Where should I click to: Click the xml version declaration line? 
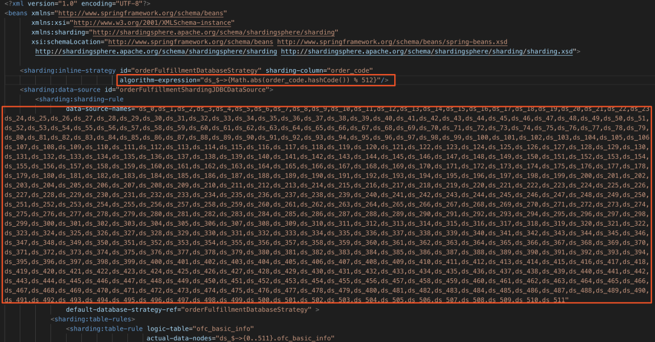click(77, 4)
